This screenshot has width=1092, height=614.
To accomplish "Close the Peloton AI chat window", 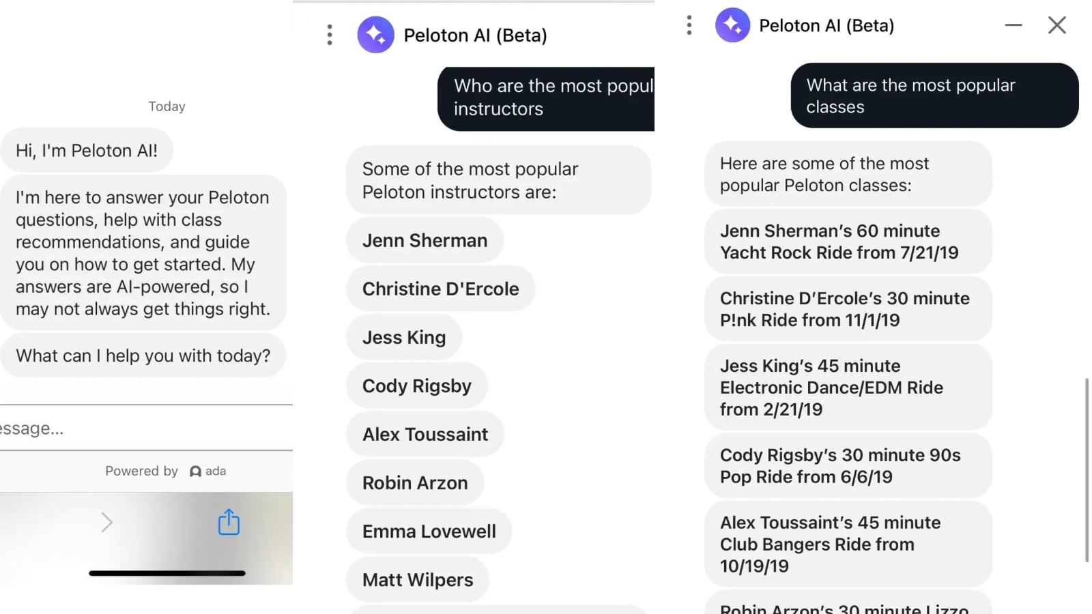I will click(x=1057, y=25).
